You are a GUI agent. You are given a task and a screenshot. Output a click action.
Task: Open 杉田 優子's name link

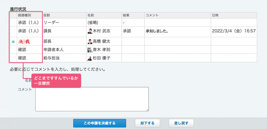(x=102, y=58)
